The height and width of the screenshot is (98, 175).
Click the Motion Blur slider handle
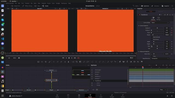tap(154, 54)
